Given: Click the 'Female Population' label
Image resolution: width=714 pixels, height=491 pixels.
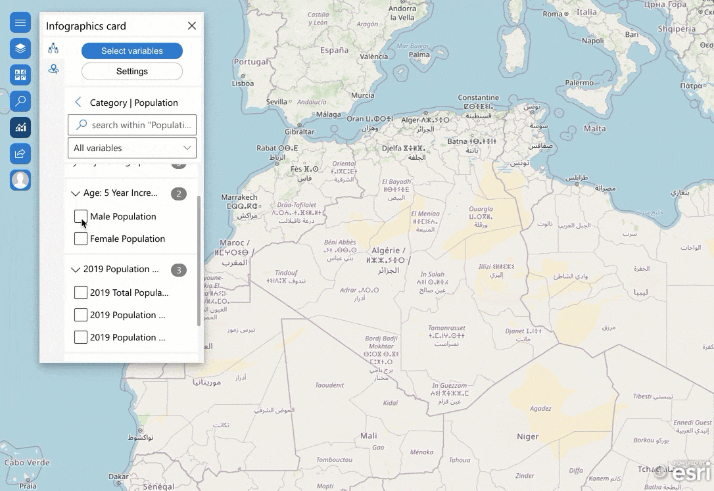Looking at the screenshot, I should [x=128, y=239].
